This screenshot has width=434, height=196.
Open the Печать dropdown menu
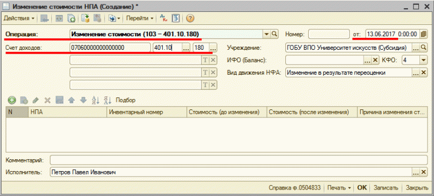coord(339,188)
